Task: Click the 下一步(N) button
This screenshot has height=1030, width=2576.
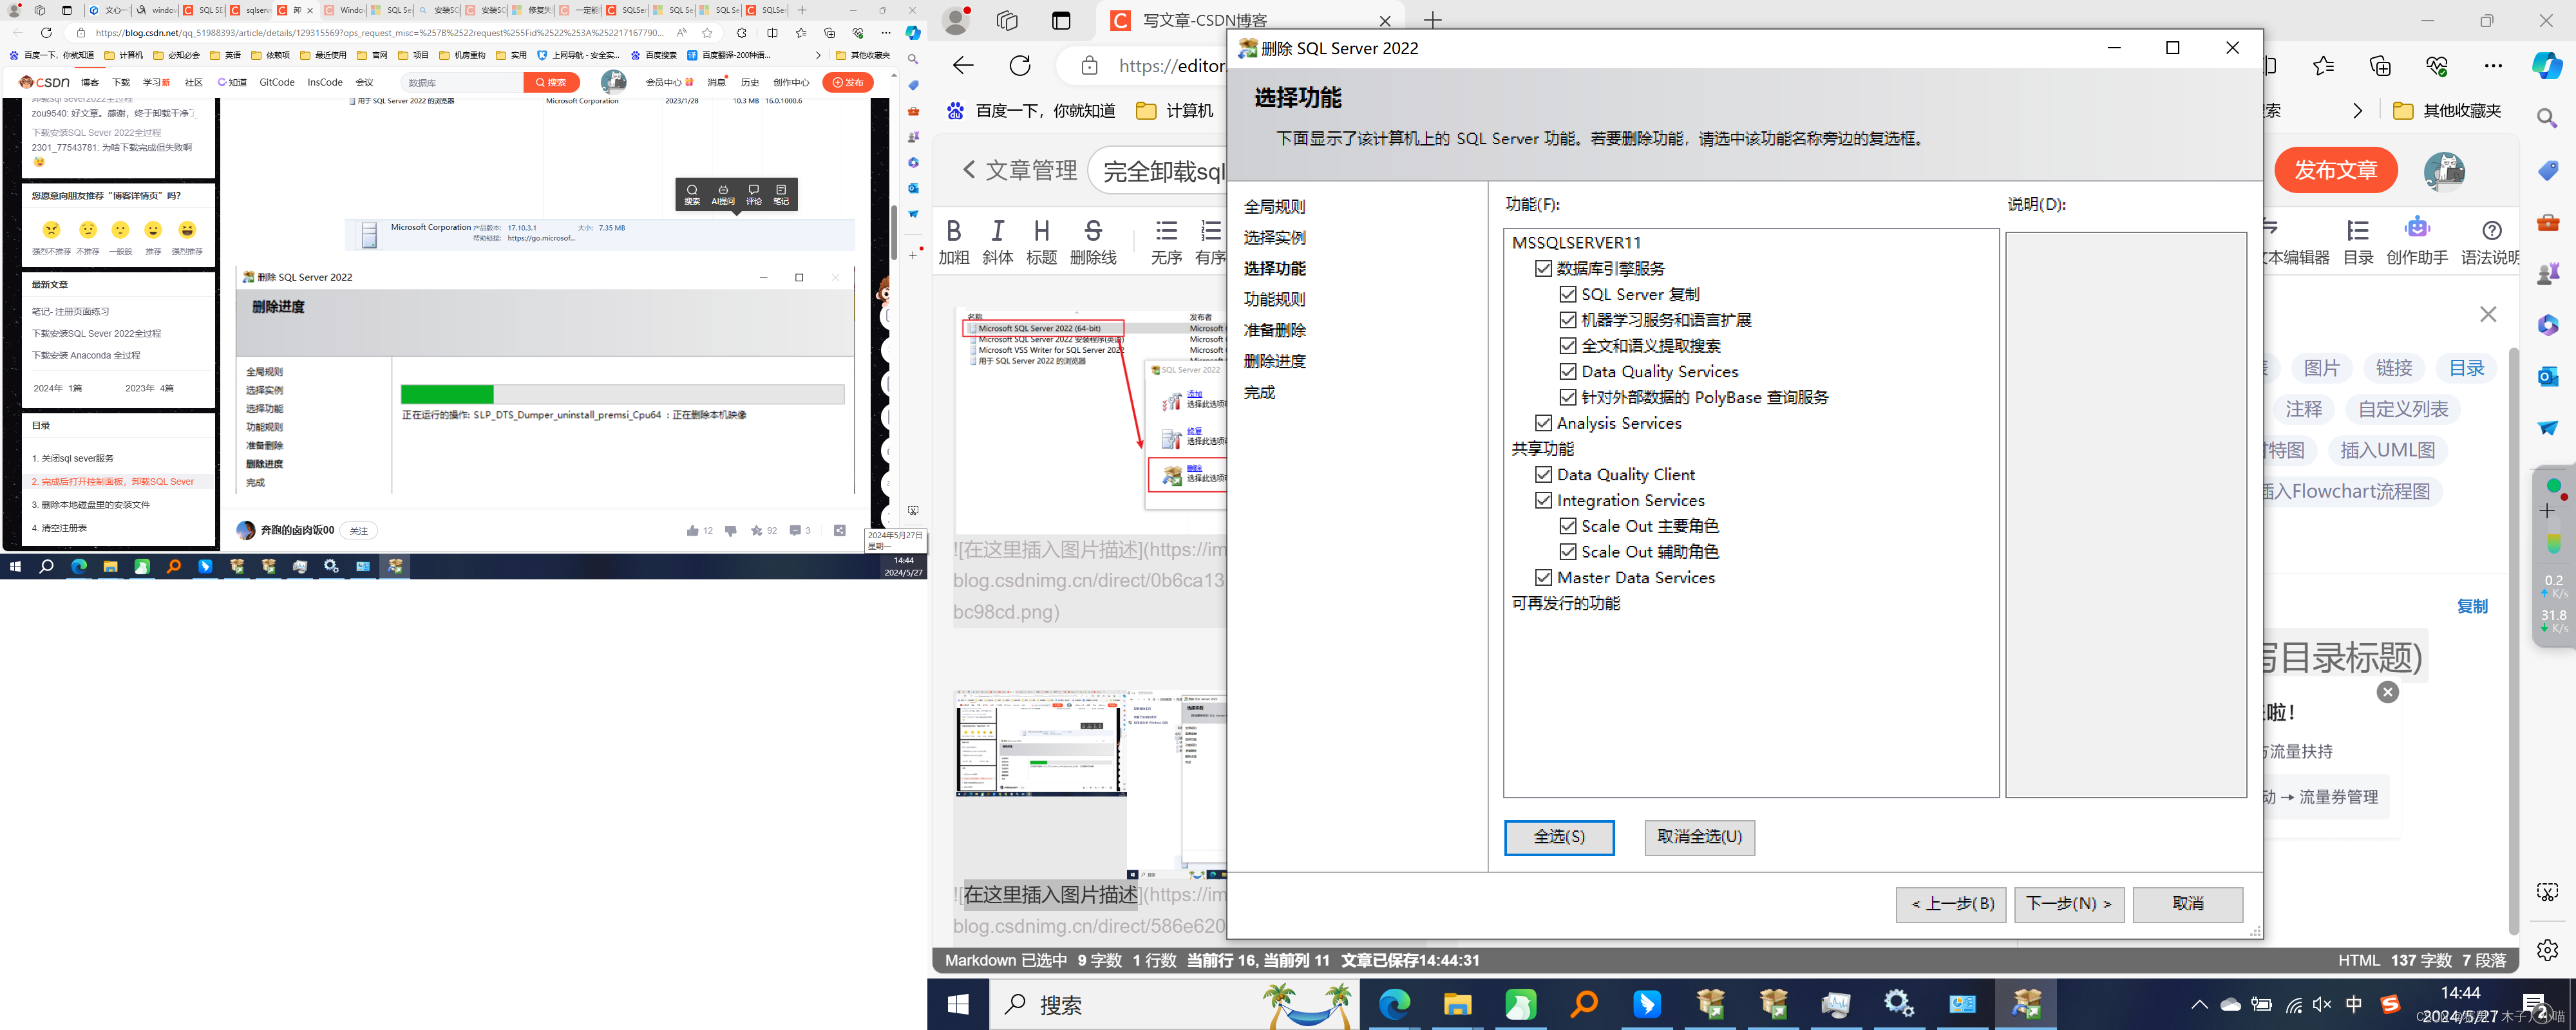Action: [2068, 904]
